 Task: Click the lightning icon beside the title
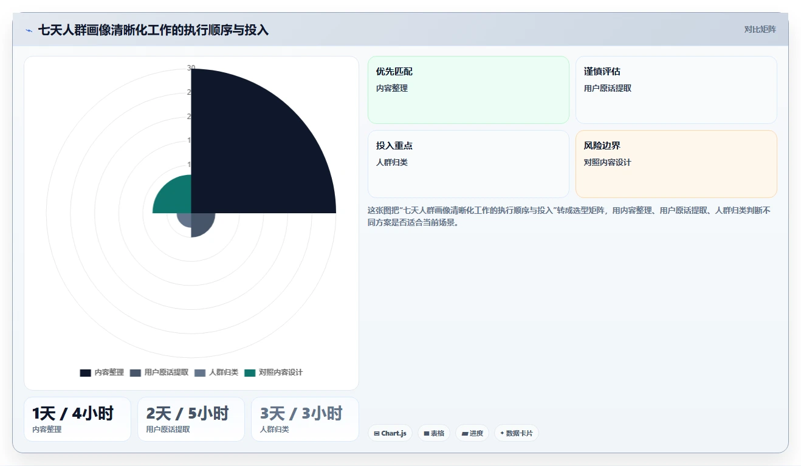(29, 30)
